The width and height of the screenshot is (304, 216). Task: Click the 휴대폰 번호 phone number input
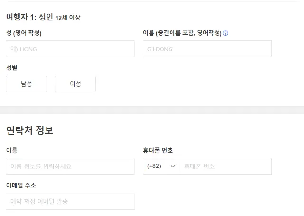tap(225, 166)
